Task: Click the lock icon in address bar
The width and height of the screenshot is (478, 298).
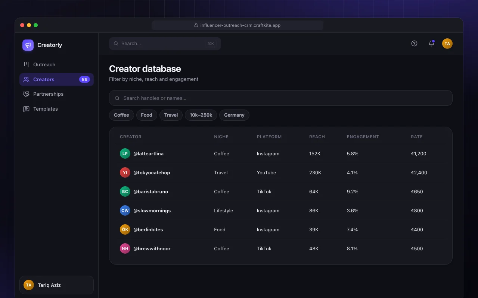Action: click(x=196, y=25)
